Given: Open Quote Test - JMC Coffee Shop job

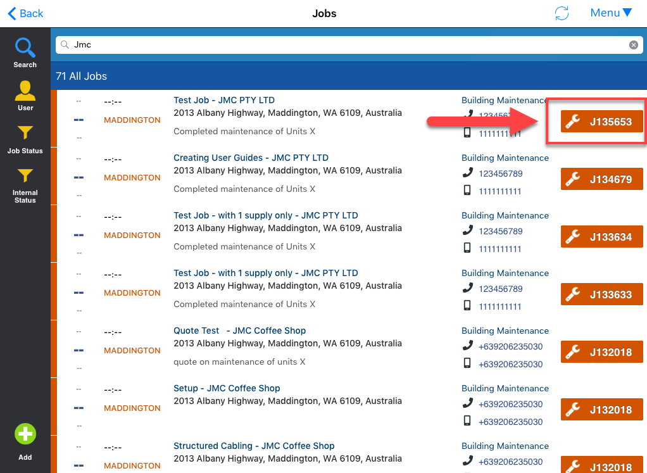Looking at the screenshot, I should (239, 331).
